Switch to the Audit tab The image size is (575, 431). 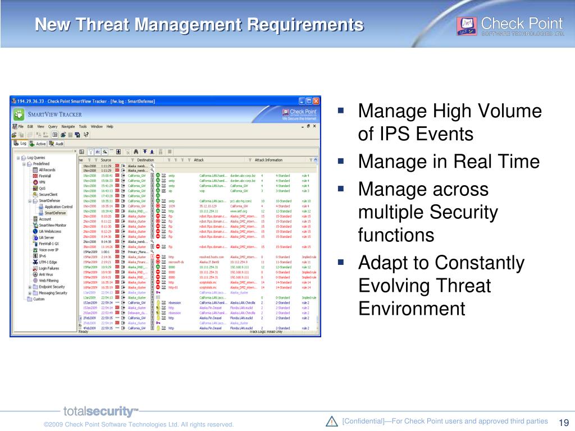pos(56,144)
